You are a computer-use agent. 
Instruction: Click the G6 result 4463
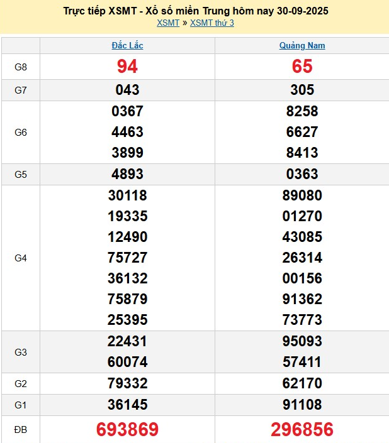tap(127, 132)
